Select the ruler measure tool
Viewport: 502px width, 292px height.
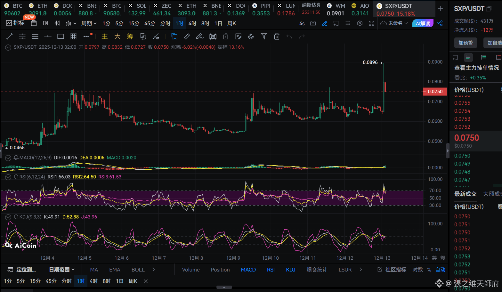pyautogui.click(x=187, y=36)
